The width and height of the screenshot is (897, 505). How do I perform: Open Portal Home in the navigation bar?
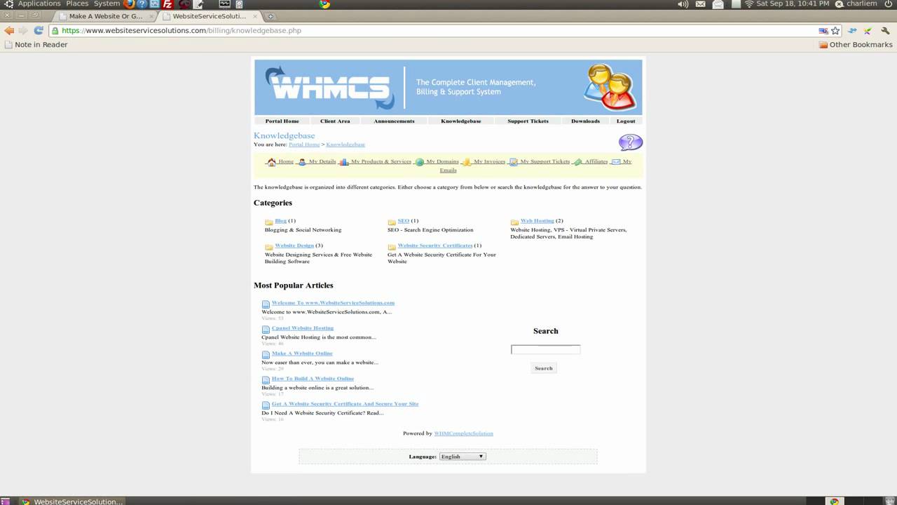[282, 121]
